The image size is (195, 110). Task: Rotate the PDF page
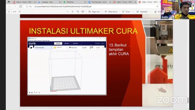click(x=78, y=12)
